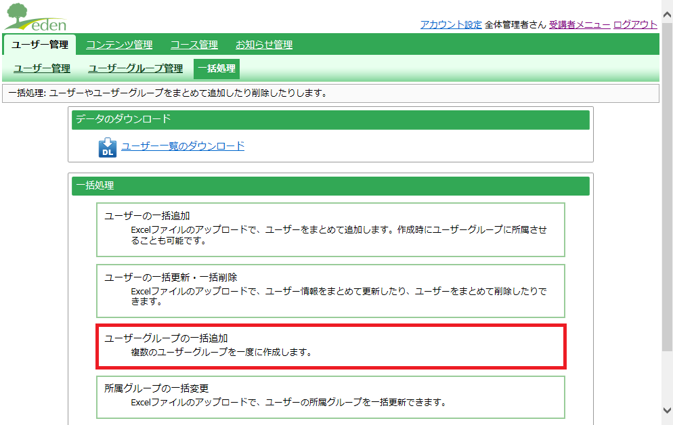The width and height of the screenshot is (673, 425).
Task: Open お知らせ管理 tab
Action: coord(264,45)
